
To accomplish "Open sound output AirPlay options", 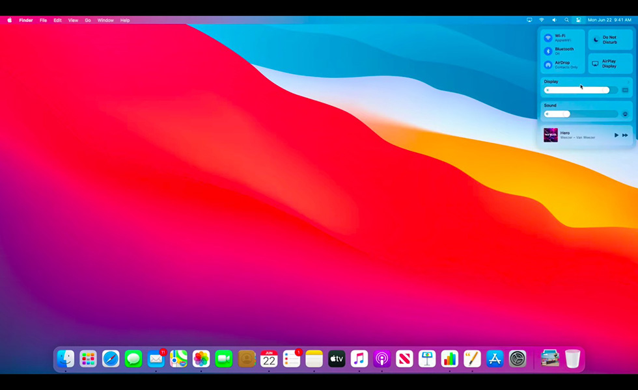I will [x=625, y=114].
